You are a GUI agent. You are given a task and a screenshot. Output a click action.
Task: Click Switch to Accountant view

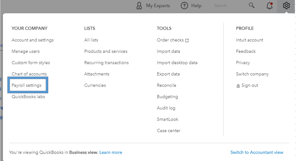(257, 152)
